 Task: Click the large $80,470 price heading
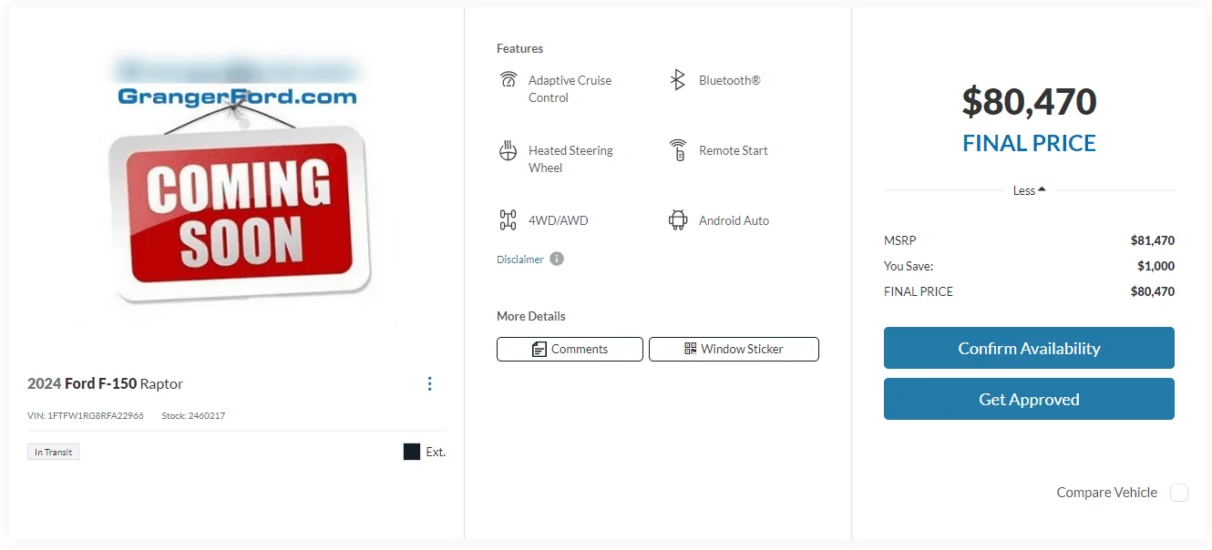point(1029,102)
